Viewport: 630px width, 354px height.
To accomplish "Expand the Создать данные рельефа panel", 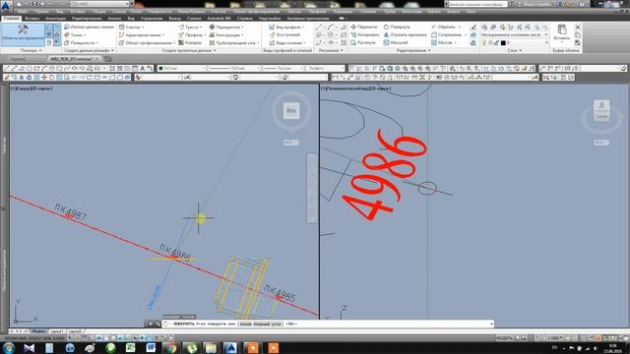I will tap(89, 50).
